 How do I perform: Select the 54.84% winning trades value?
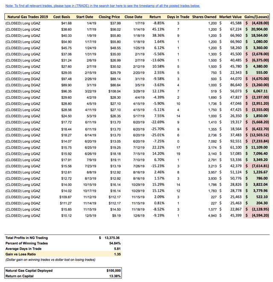pyautogui.click(x=115, y=244)
